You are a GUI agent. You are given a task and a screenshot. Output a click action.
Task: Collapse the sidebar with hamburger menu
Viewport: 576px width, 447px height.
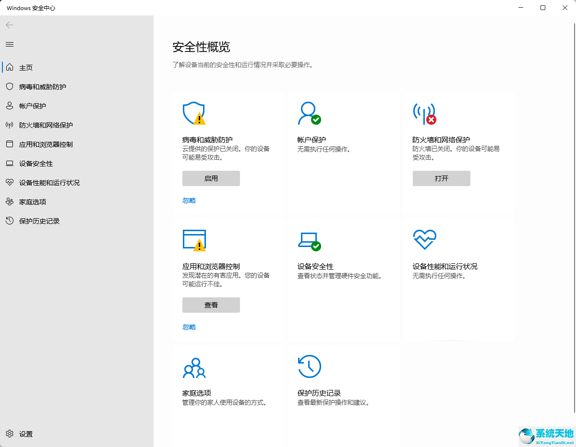tap(9, 44)
